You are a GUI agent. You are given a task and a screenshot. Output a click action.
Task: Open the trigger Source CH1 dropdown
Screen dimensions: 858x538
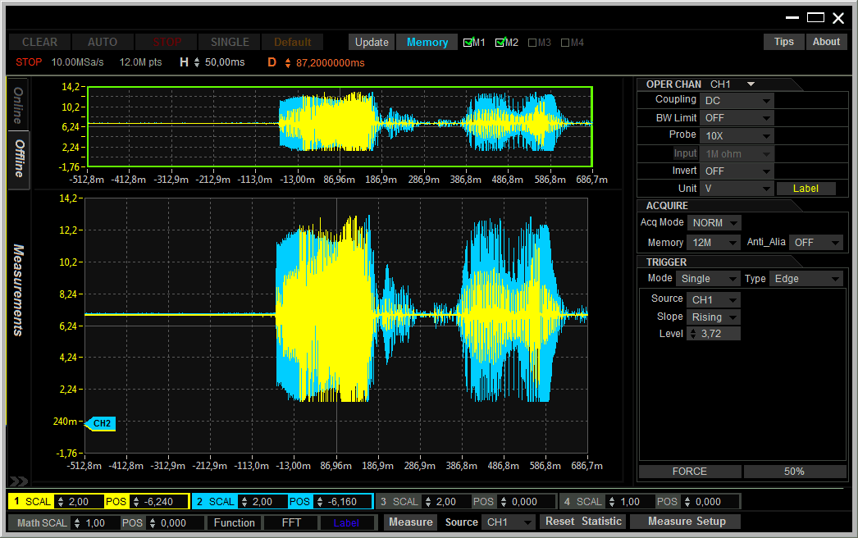coord(714,300)
